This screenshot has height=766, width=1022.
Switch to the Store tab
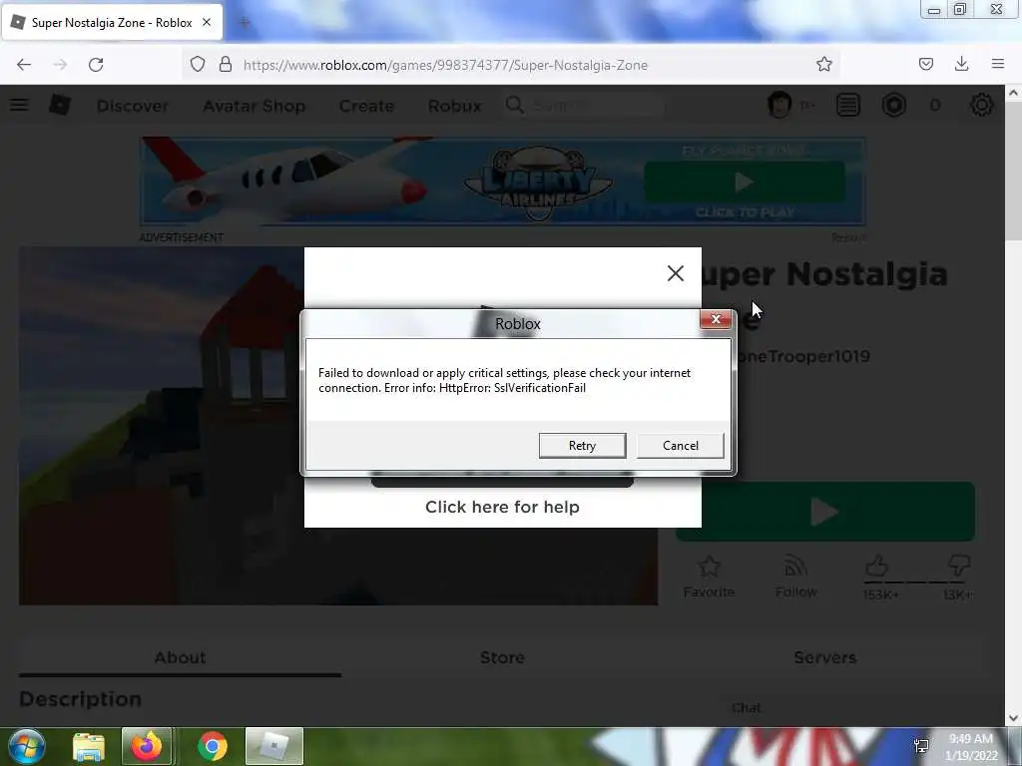pos(502,657)
